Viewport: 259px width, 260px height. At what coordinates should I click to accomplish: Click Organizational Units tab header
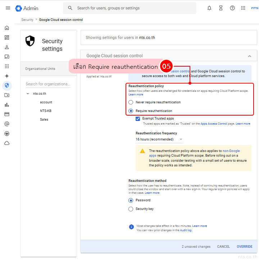[x=40, y=69]
